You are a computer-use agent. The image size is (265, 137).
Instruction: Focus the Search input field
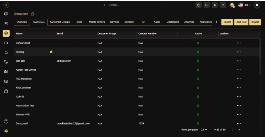click(x=132, y=5)
